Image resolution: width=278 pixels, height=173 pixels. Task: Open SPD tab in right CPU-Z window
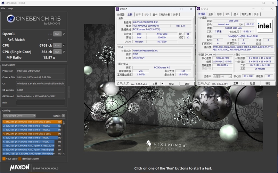[x=228, y=14]
